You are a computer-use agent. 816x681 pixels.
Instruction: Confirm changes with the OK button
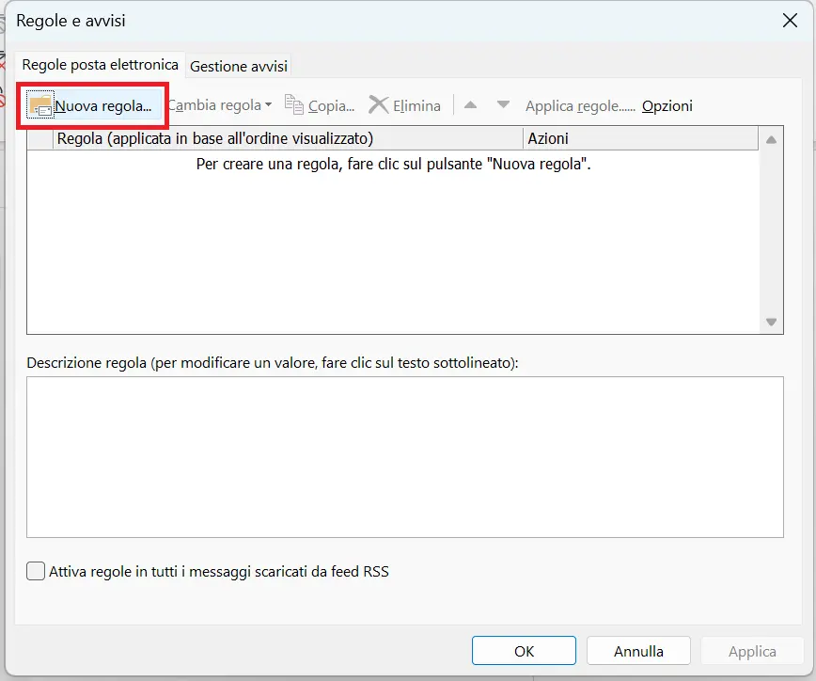pos(524,650)
